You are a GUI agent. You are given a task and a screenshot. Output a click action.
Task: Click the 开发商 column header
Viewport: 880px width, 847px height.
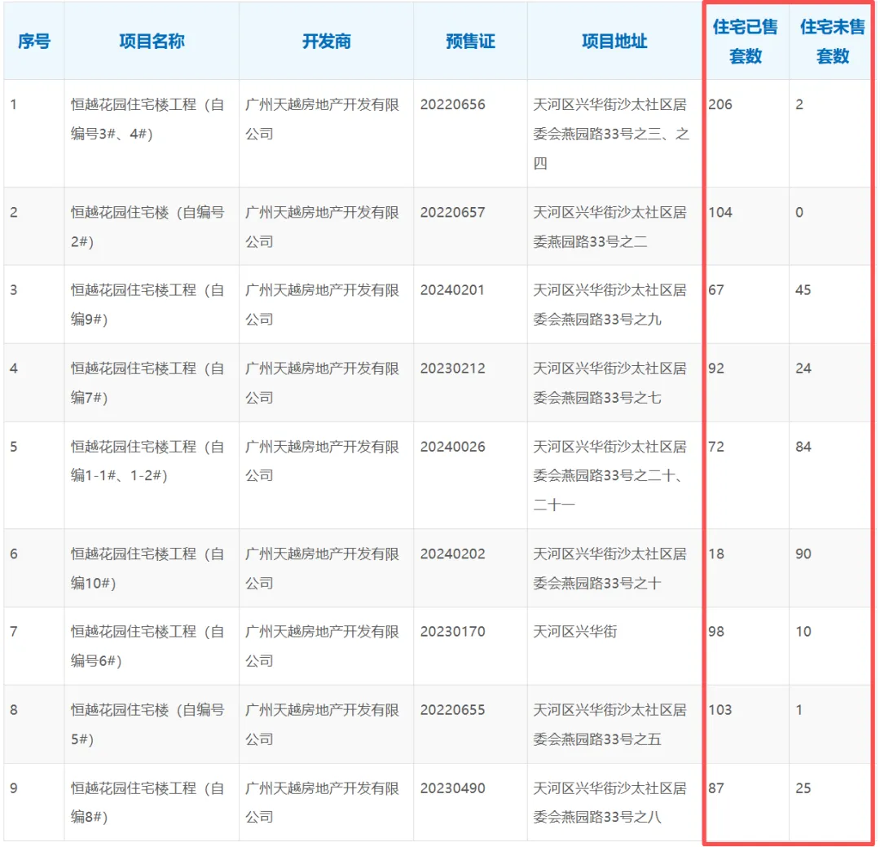click(326, 42)
